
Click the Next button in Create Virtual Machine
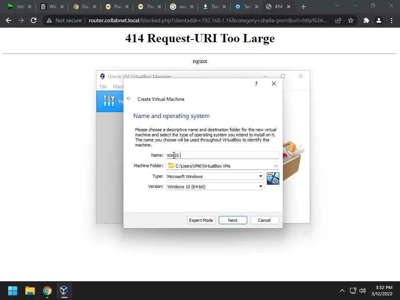coord(233,220)
